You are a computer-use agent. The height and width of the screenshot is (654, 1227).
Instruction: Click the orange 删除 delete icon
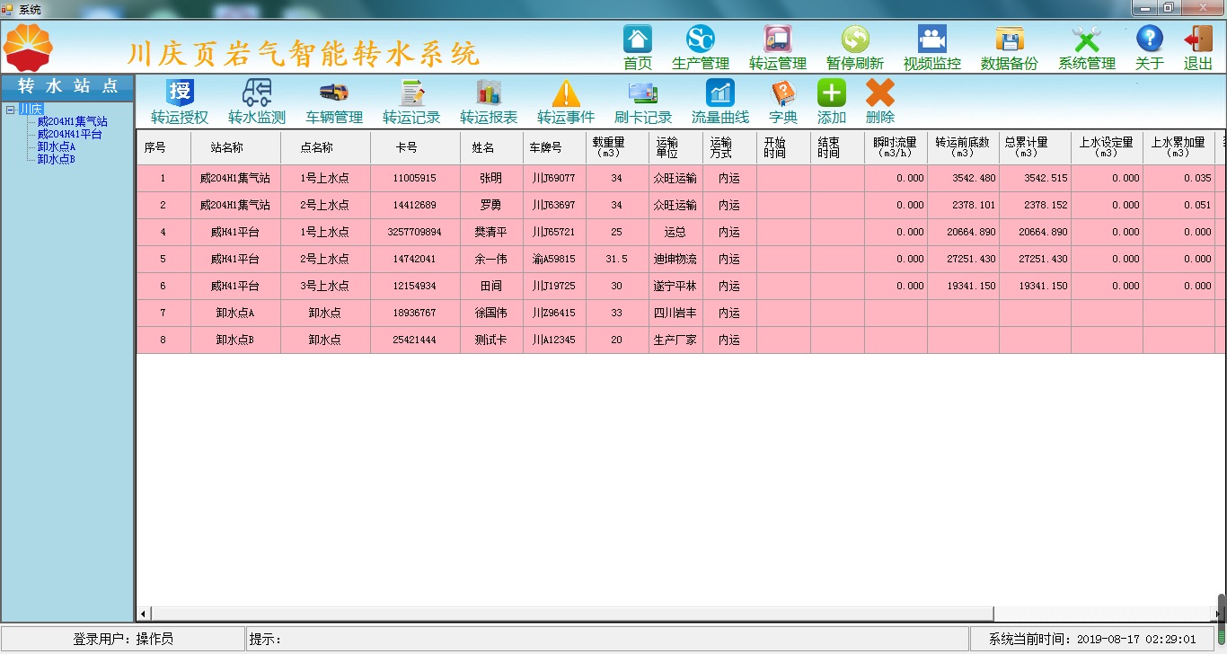click(879, 93)
